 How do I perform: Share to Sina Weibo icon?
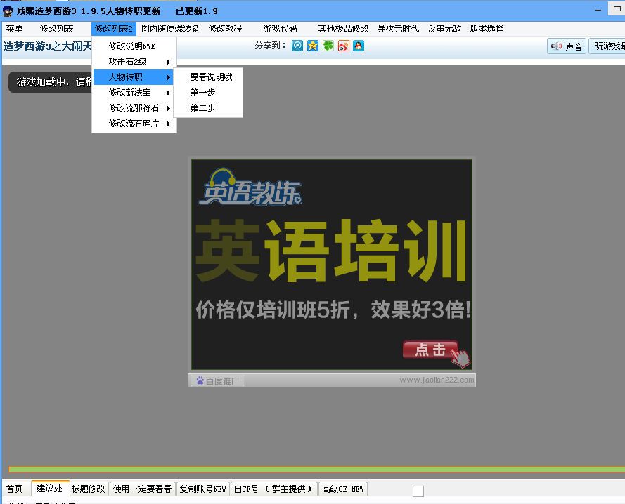(344, 46)
